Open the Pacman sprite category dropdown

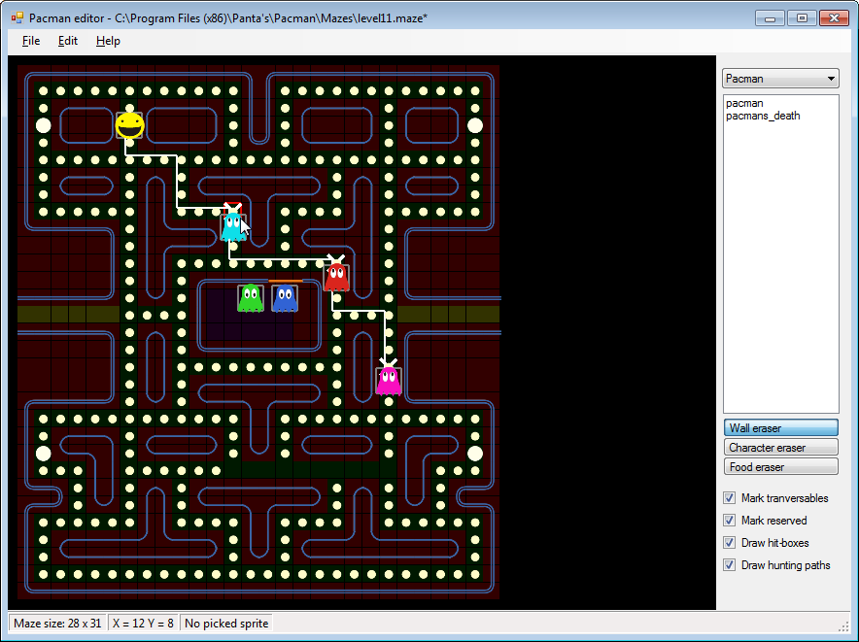point(780,79)
